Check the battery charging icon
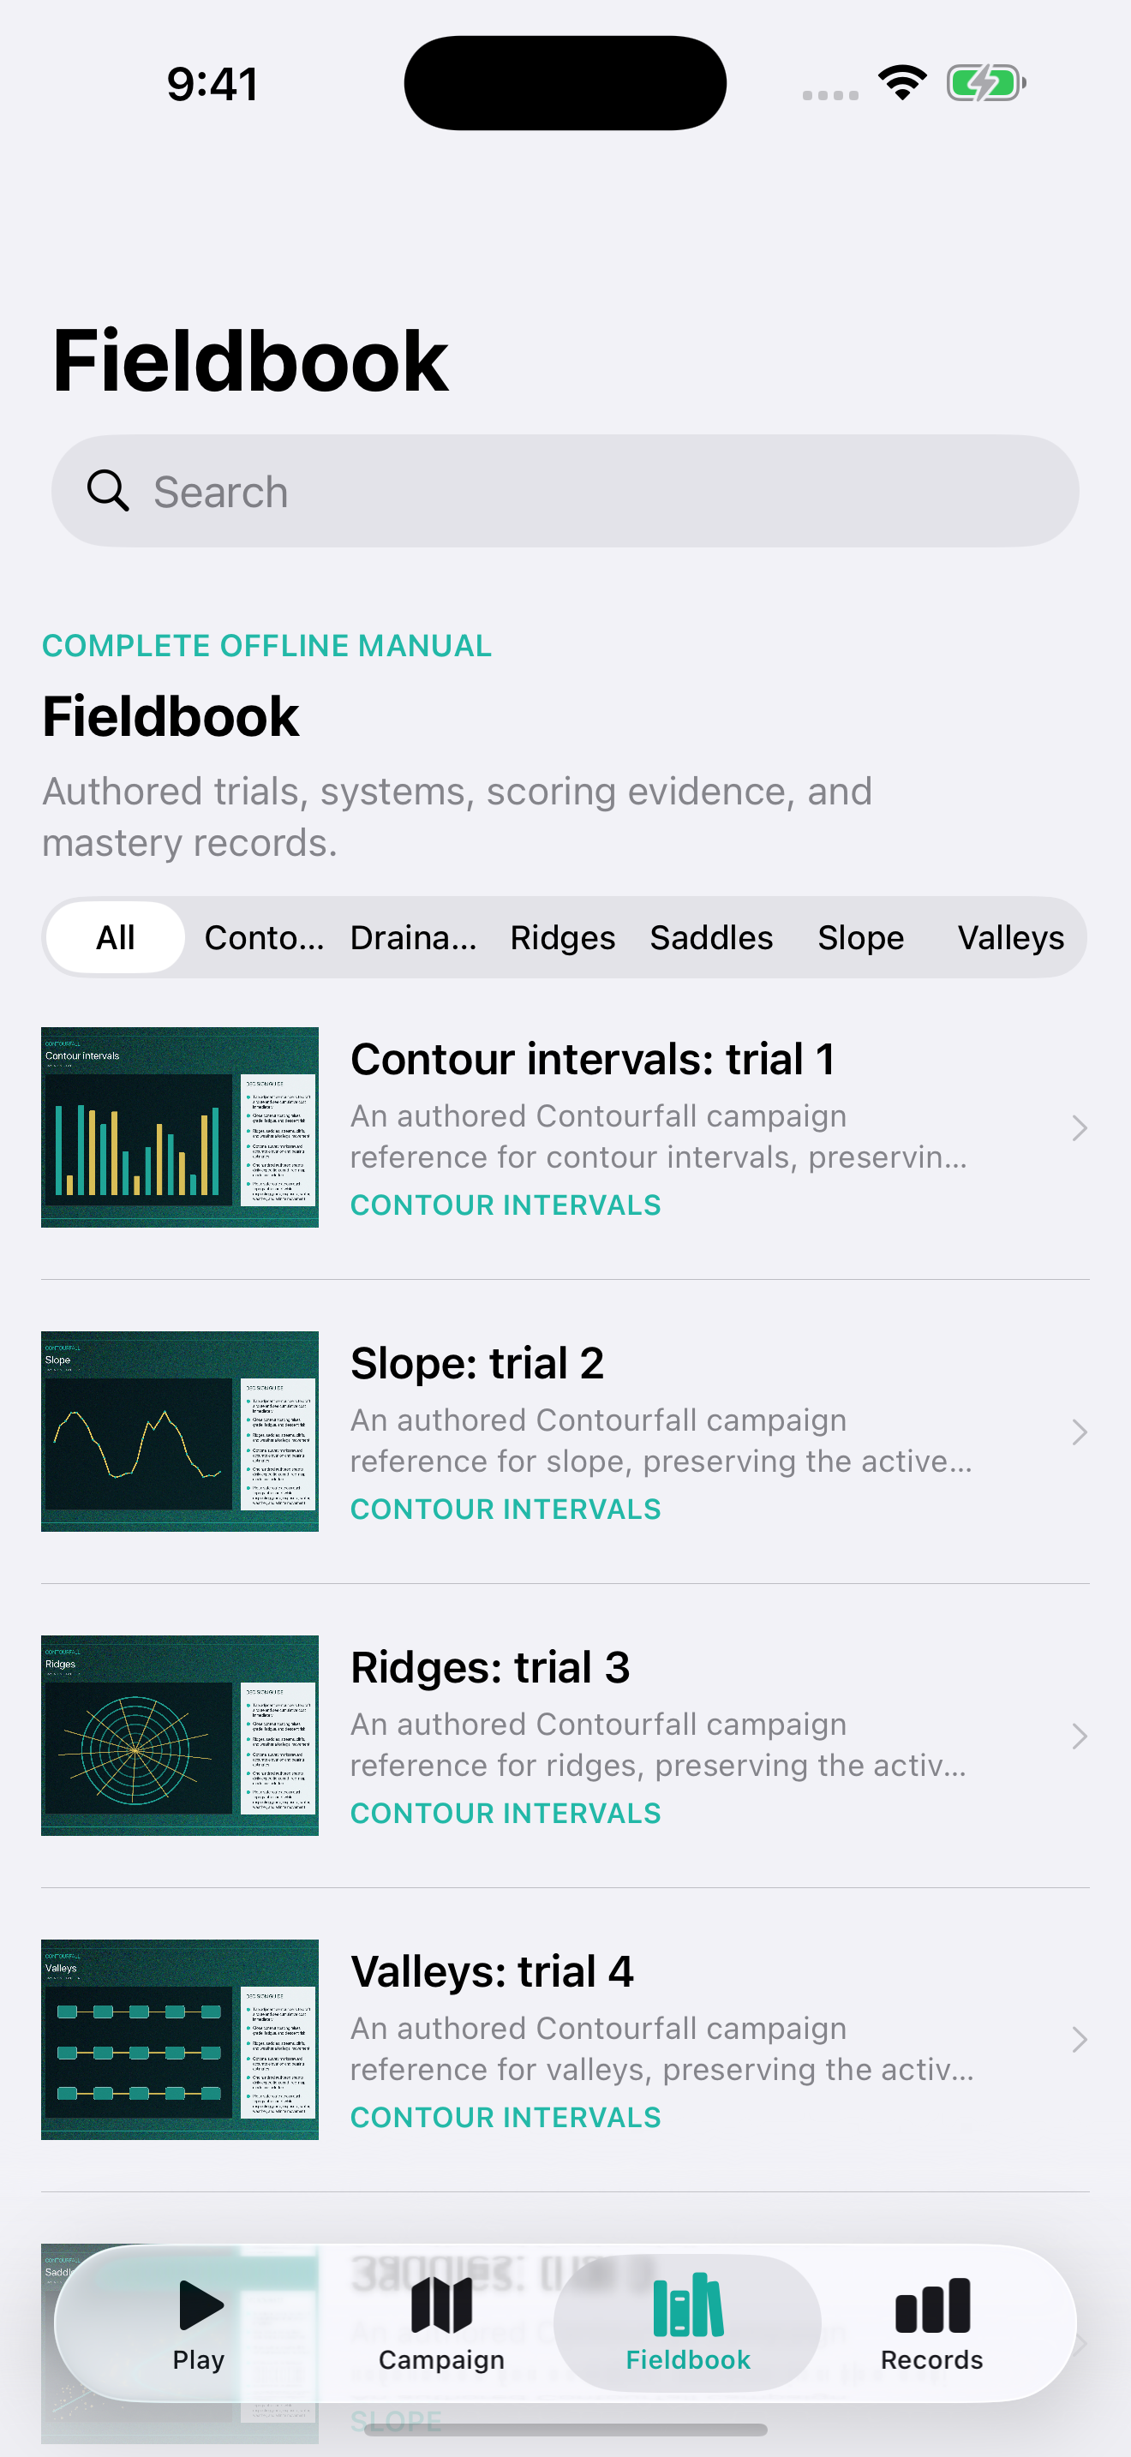1131x2457 pixels. [986, 83]
